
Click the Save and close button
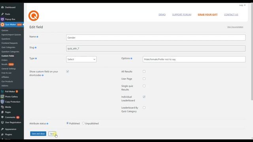click(x=38, y=134)
